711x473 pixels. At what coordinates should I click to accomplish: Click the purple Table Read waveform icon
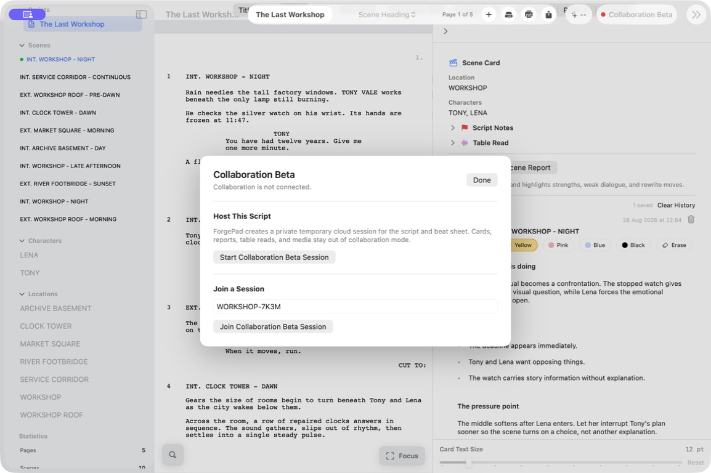(x=465, y=143)
